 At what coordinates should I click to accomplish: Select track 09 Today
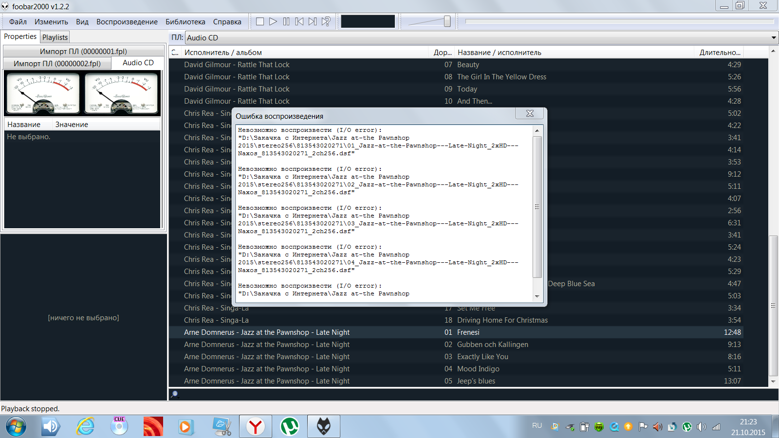click(455, 89)
